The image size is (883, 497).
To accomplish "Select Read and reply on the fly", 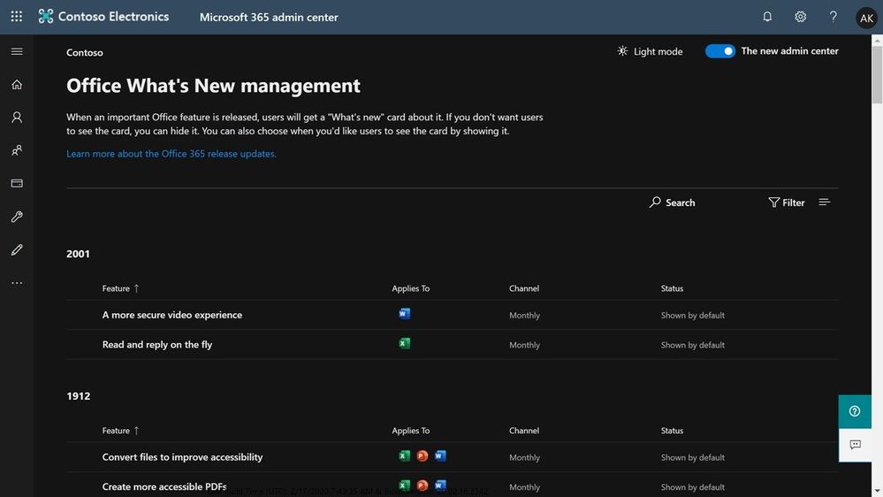I will [x=157, y=344].
